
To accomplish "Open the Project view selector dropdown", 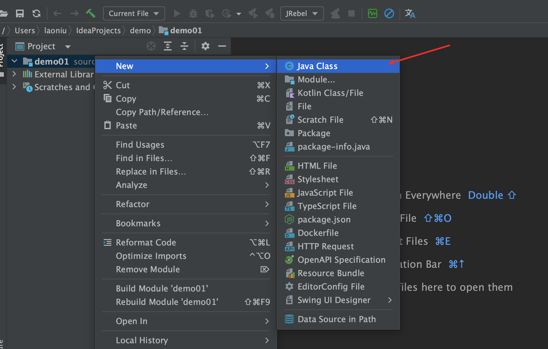I will pyautogui.click(x=68, y=47).
